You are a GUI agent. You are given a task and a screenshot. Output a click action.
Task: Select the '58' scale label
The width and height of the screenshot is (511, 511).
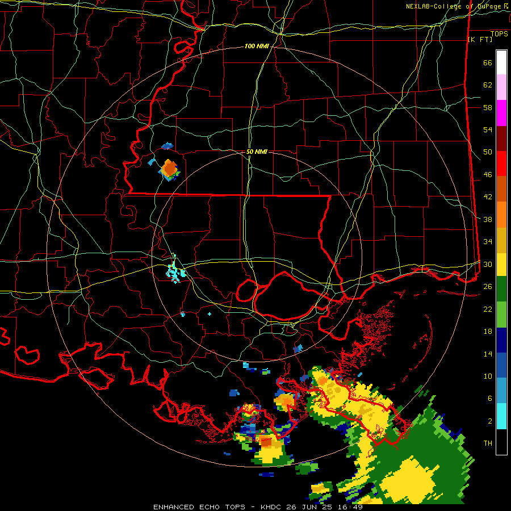[488, 107]
